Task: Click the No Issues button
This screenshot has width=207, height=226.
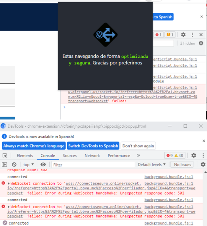Action: [182, 164]
